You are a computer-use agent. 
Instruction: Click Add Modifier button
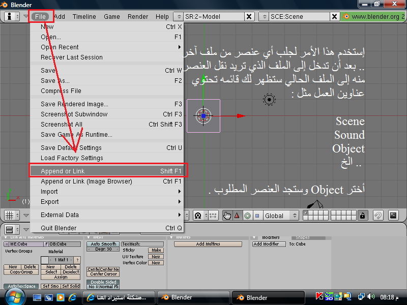click(269, 244)
